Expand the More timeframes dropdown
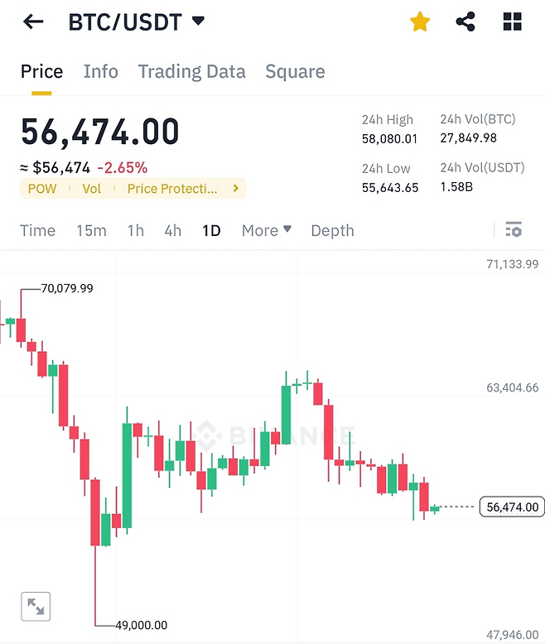Viewport: 545px width, 644px height. (266, 230)
